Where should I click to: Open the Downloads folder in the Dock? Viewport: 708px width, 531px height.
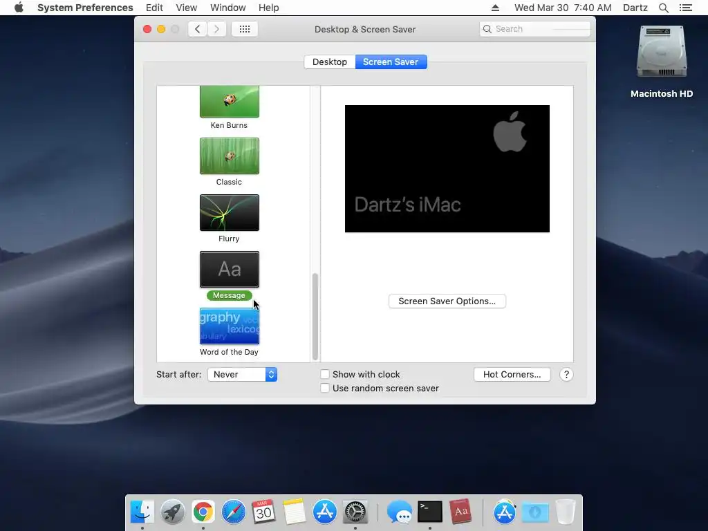pos(535,512)
